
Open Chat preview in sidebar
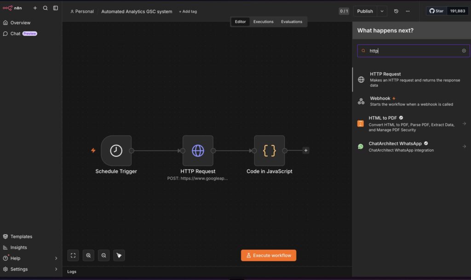click(x=20, y=33)
